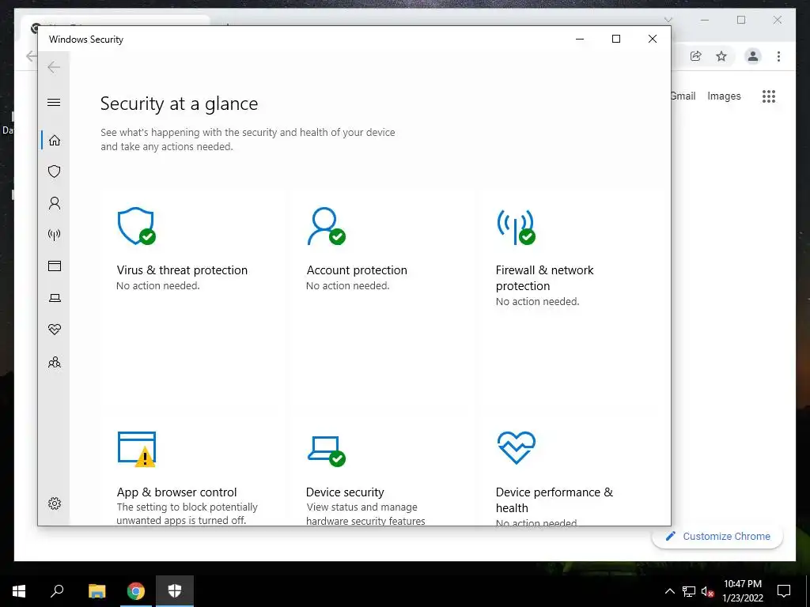810x607 pixels.
Task: Click the Chrome share page icon
Action: point(696,56)
